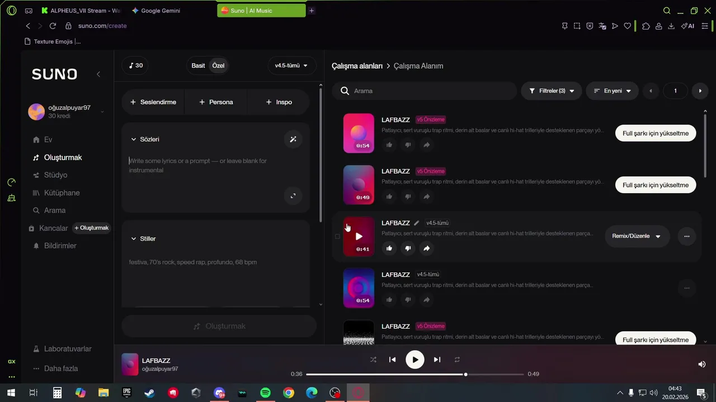Open more options for 0:41 track

click(687, 236)
